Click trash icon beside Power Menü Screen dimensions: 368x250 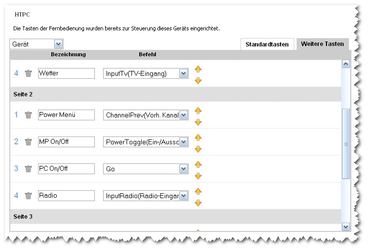click(28, 115)
